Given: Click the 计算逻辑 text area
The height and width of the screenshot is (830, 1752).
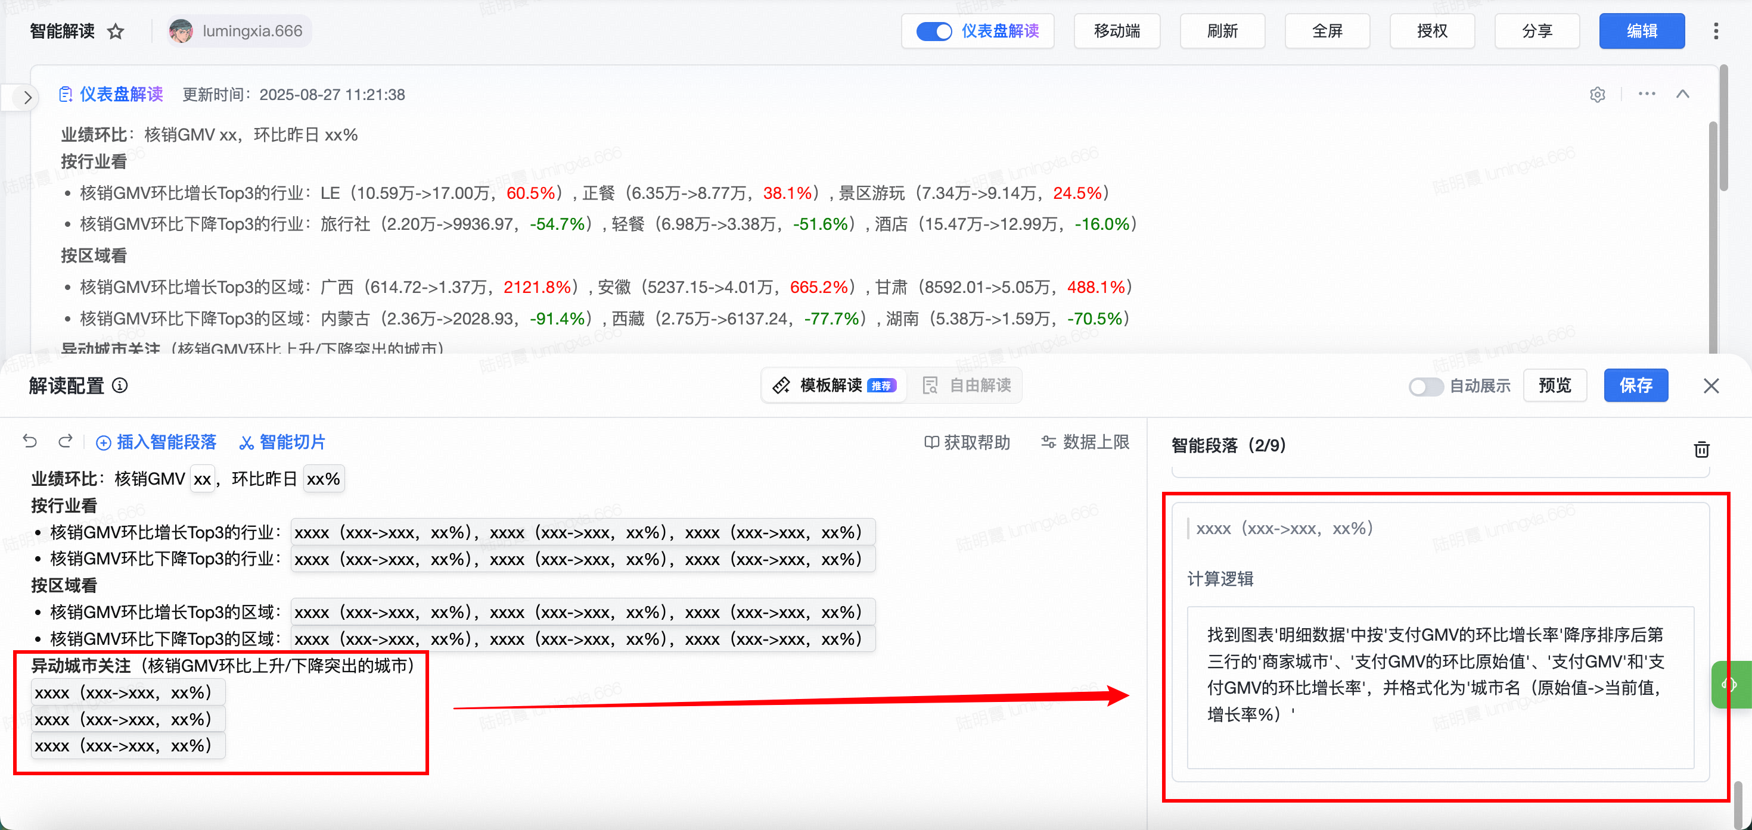Looking at the screenshot, I should coord(1440,687).
